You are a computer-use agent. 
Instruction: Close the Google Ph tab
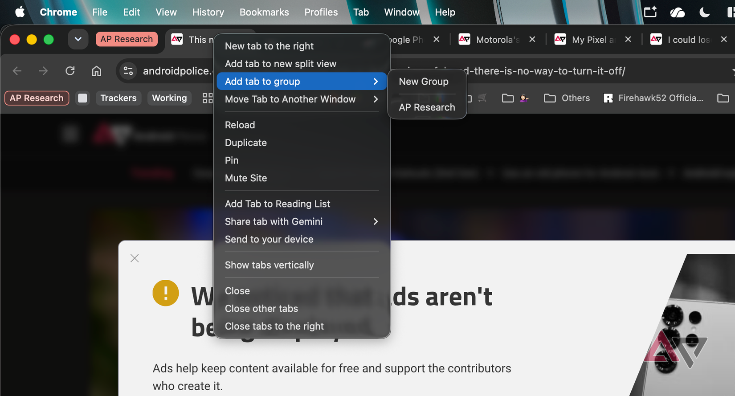pyautogui.click(x=437, y=39)
